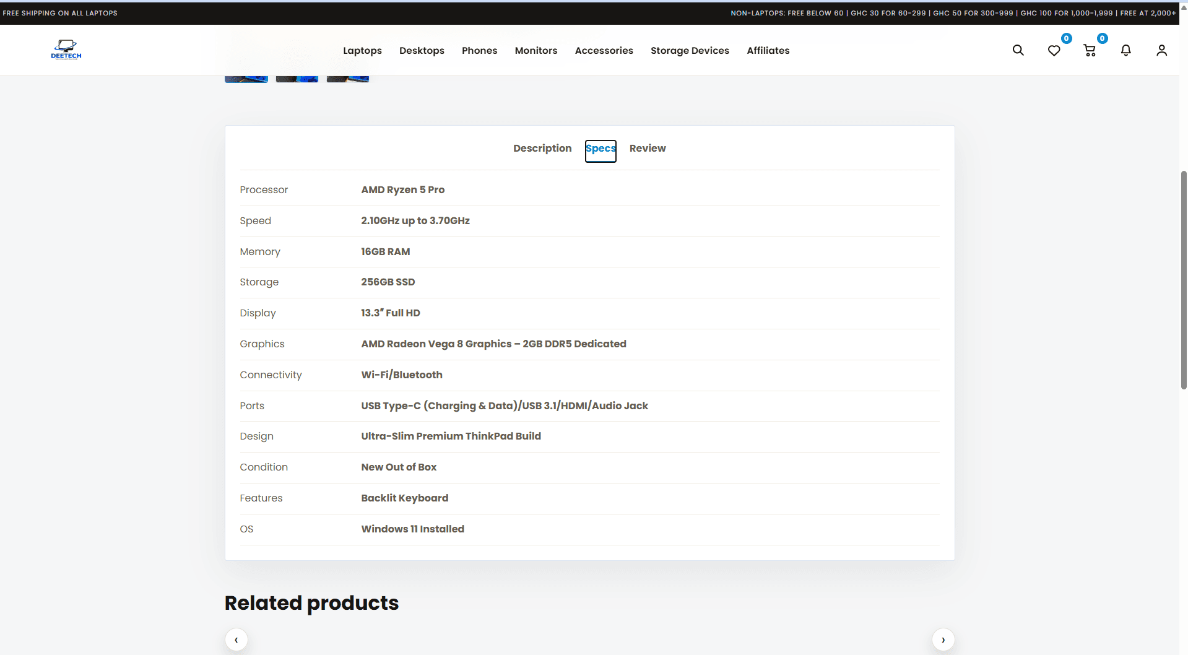Image resolution: width=1188 pixels, height=655 pixels.
Task: Click previous arrow in Related products
Action: click(x=236, y=640)
